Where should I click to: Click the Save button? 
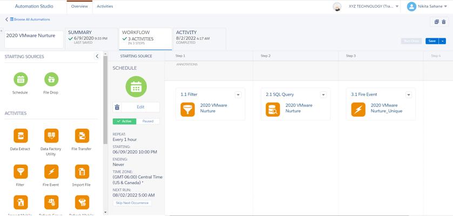click(432, 41)
